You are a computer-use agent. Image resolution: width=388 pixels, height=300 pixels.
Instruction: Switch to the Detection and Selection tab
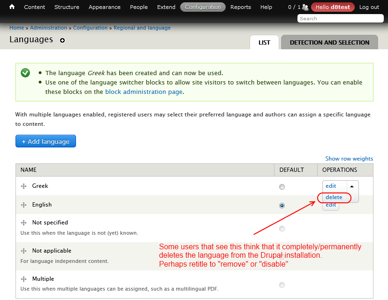click(x=329, y=42)
